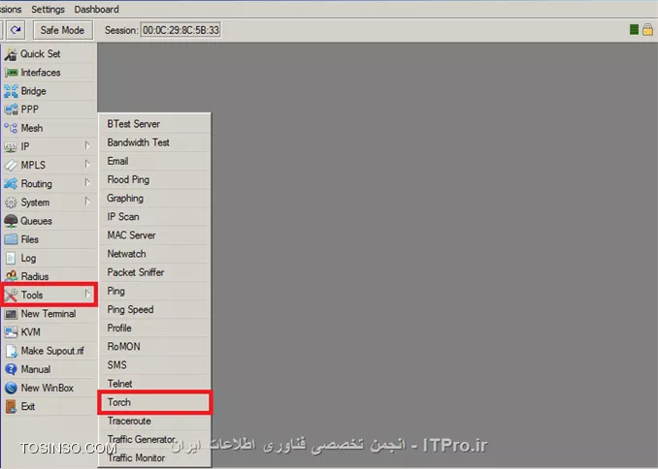
Task: Choose Telnet tool
Action: (155, 384)
